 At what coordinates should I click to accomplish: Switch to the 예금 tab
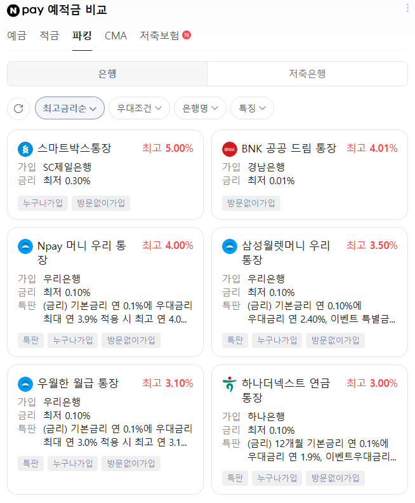[x=17, y=36]
